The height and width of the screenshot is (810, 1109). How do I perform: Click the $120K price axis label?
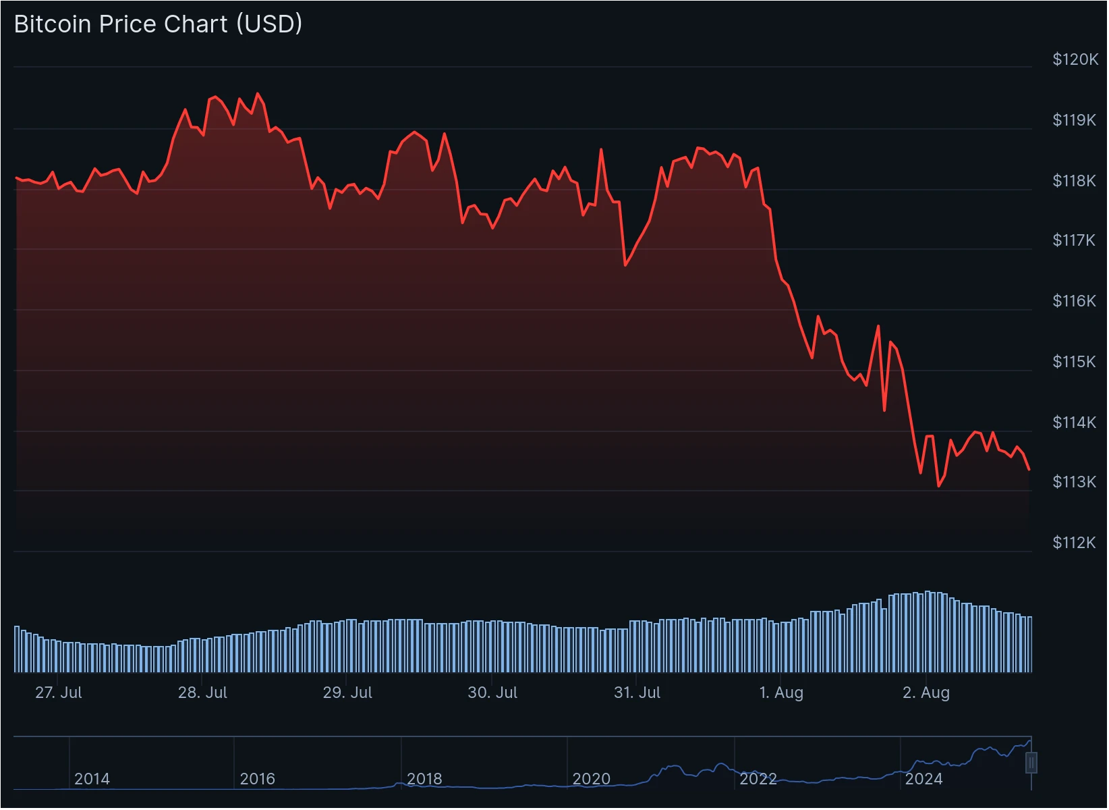click(x=1075, y=59)
